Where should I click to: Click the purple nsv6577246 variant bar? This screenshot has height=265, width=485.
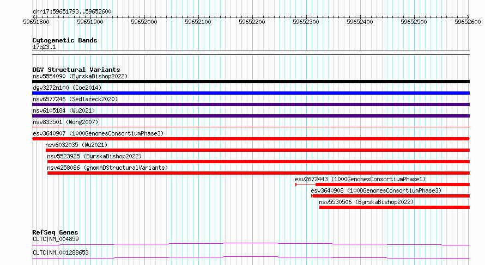point(251,104)
